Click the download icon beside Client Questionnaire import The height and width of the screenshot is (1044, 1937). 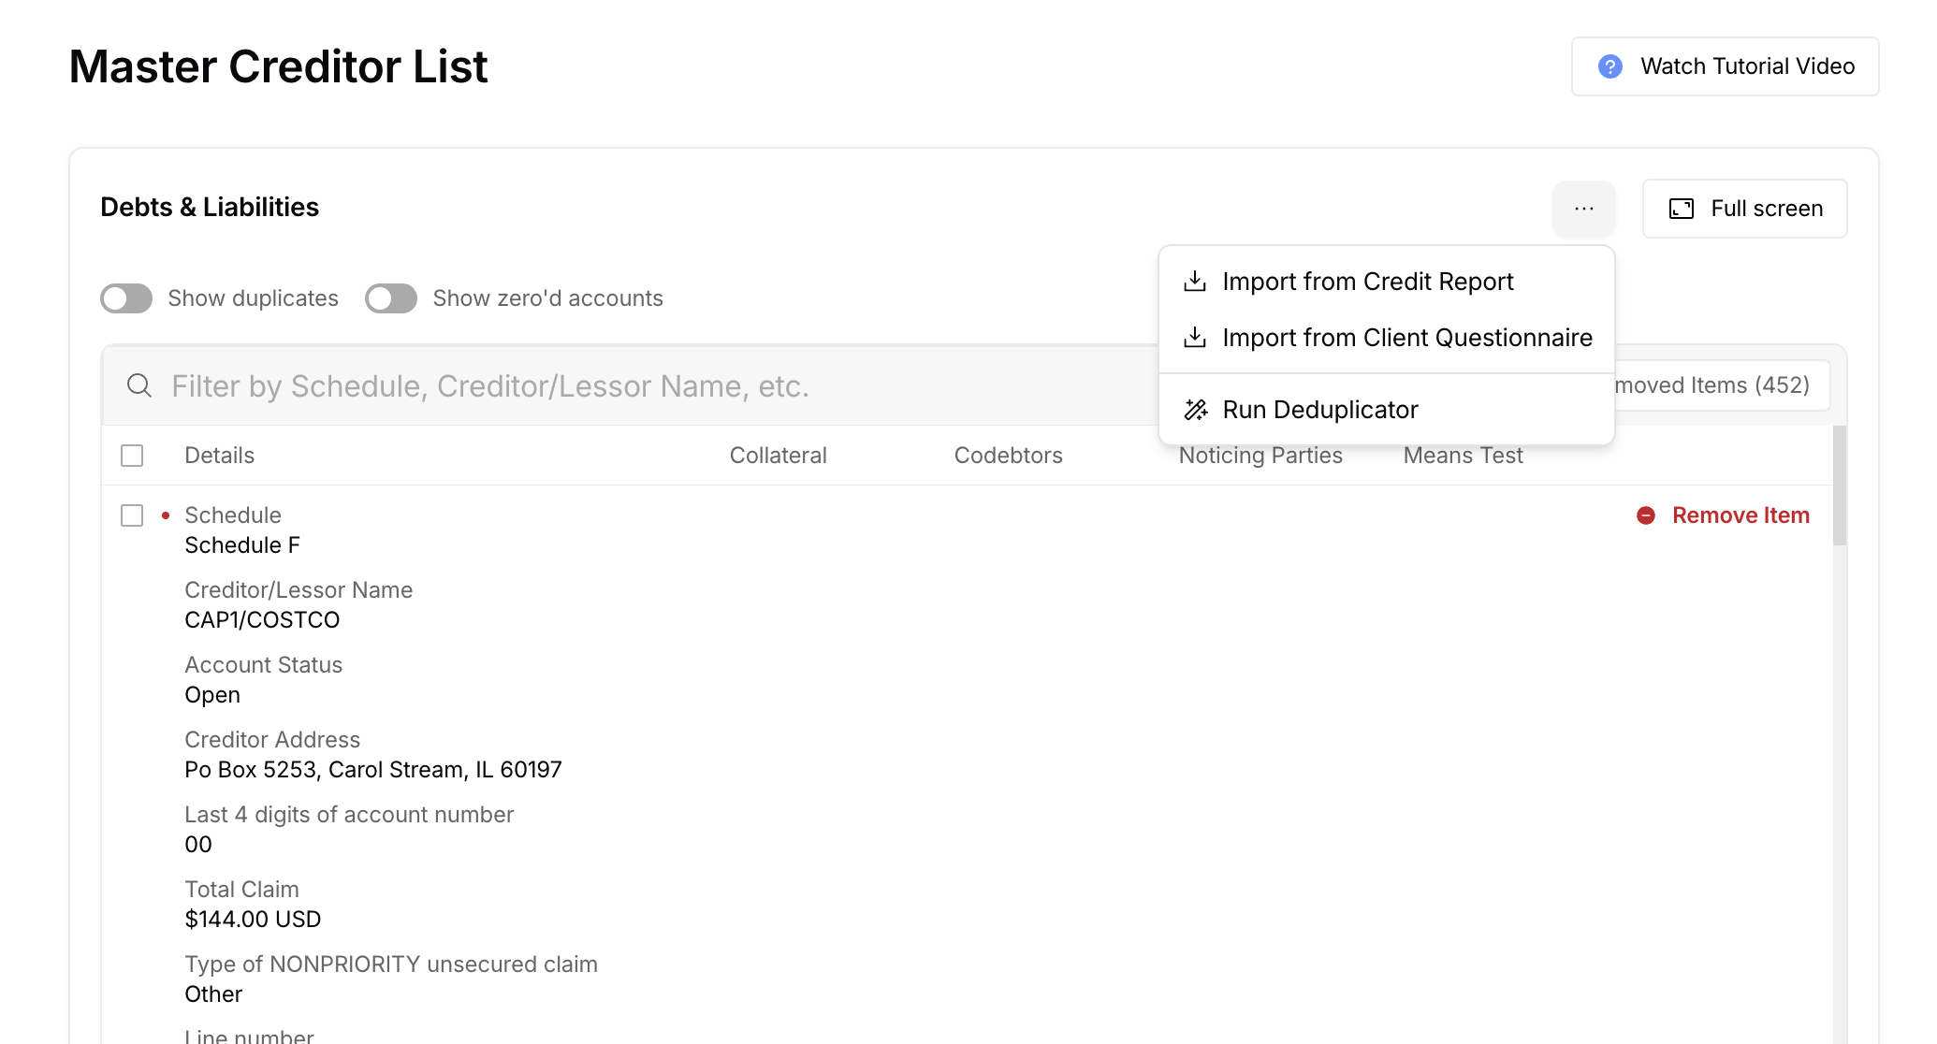(1195, 338)
